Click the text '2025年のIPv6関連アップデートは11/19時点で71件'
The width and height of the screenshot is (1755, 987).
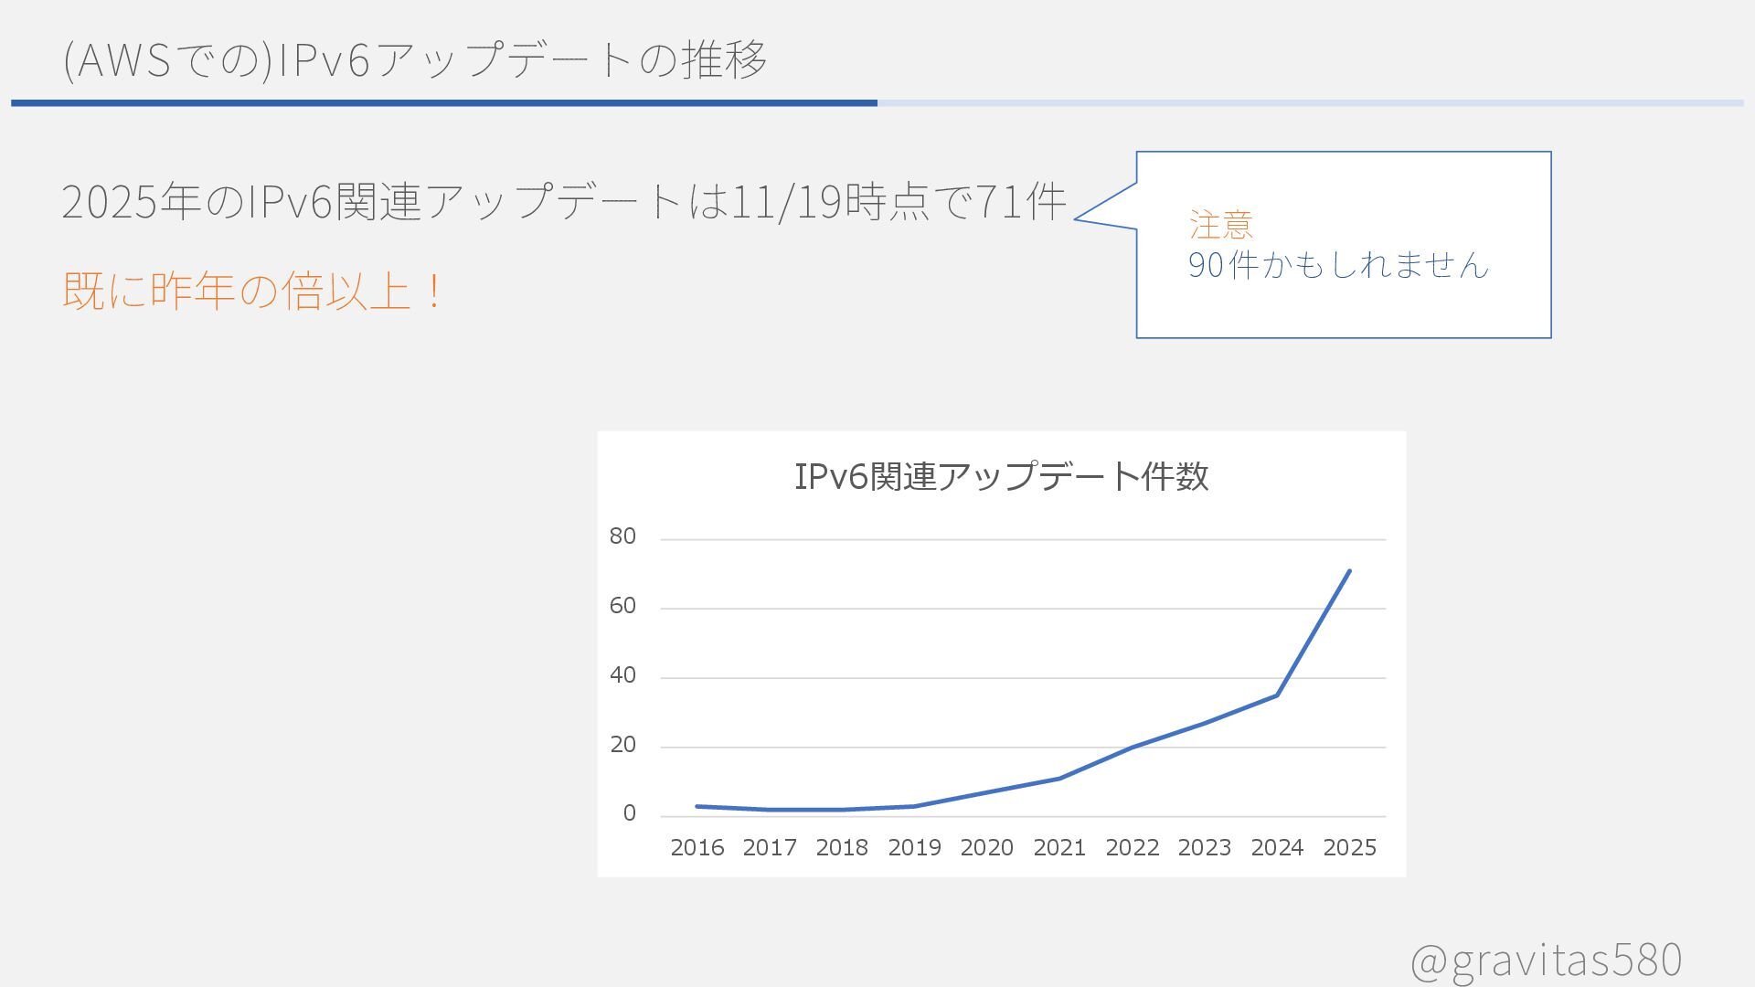tap(563, 201)
